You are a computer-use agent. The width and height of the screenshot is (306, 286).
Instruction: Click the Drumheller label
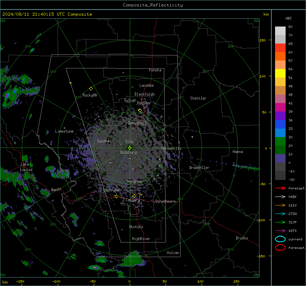pos(199,168)
